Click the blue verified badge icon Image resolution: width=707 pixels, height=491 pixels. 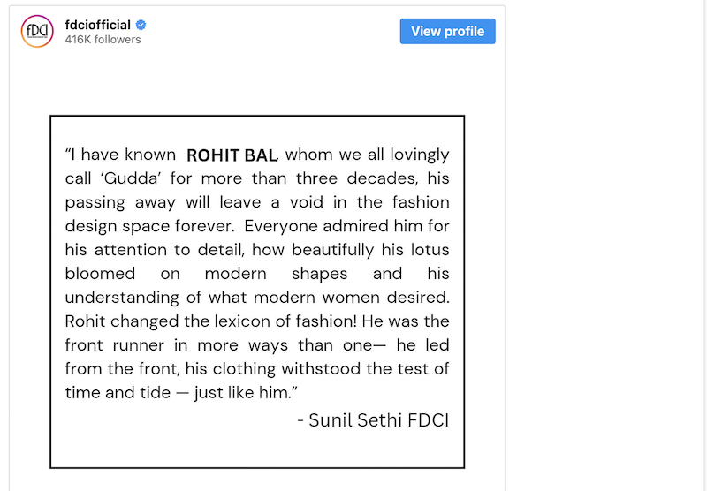click(140, 25)
